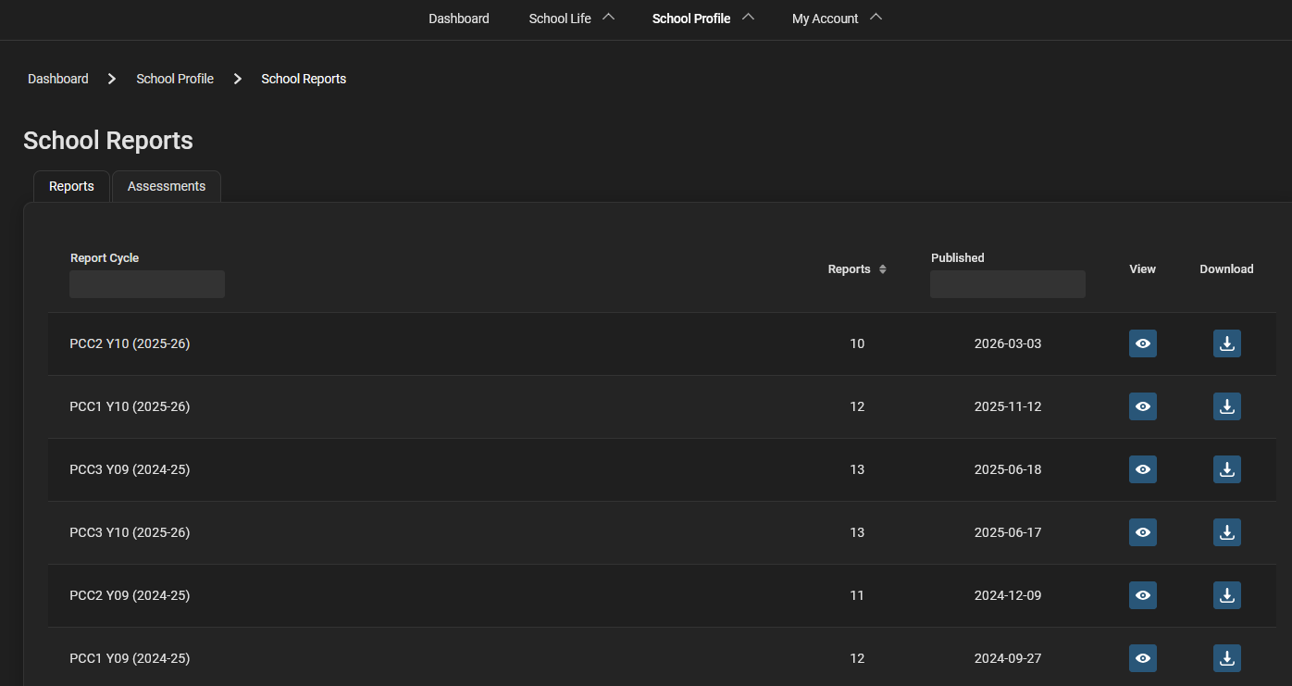Go to Dashboard via breadcrumb

tap(58, 79)
